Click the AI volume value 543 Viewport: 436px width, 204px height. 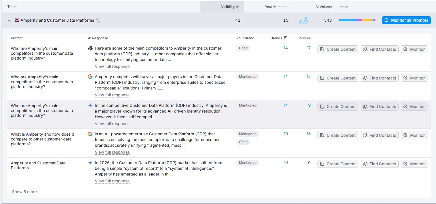(x=328, y=20)
